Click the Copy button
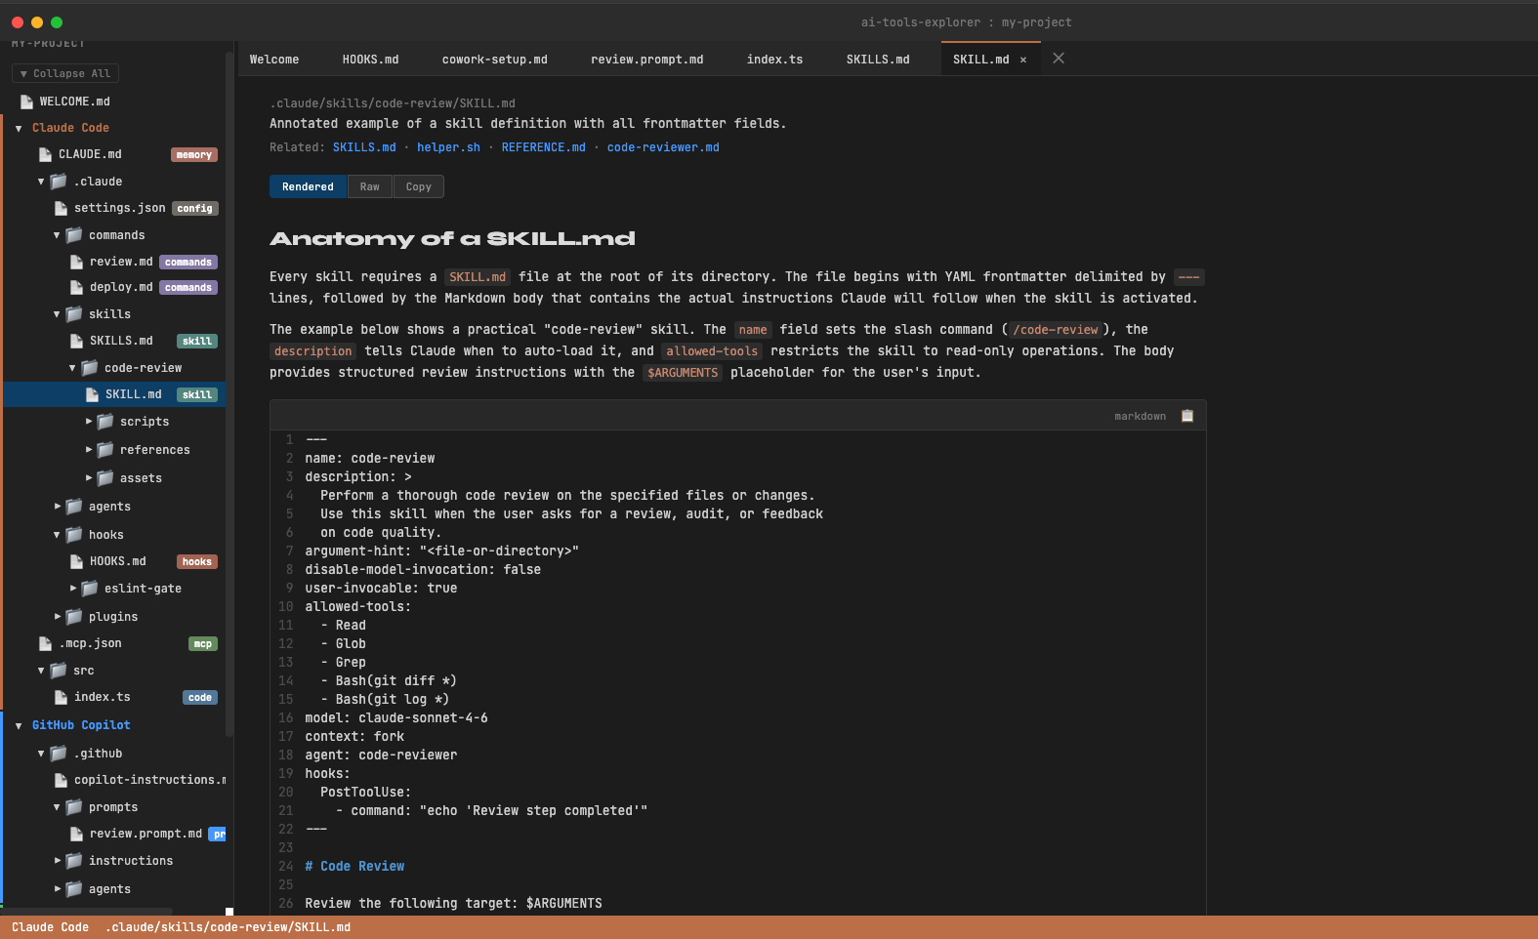Image resolution: width=1538 pixels, height=939 pixels. pos(419,186)
